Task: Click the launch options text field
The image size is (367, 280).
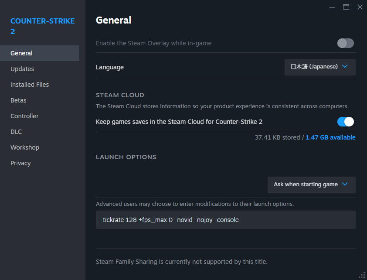Action: (x=226, y=220)
